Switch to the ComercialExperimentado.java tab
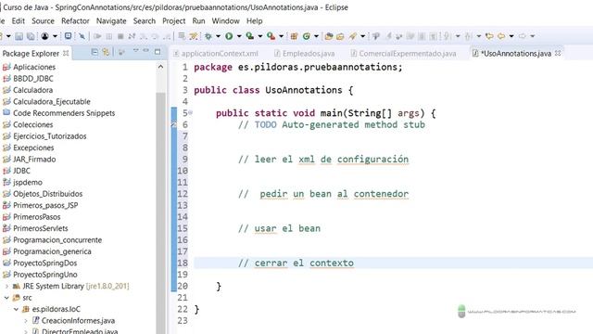This screenshot has width=593, height=334. coord(404,54)
